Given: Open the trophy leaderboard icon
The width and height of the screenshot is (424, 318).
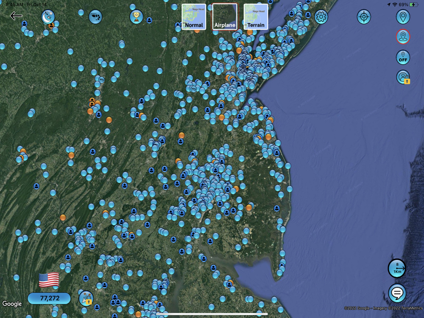Looking at the screenshot, I should [136, 17].
